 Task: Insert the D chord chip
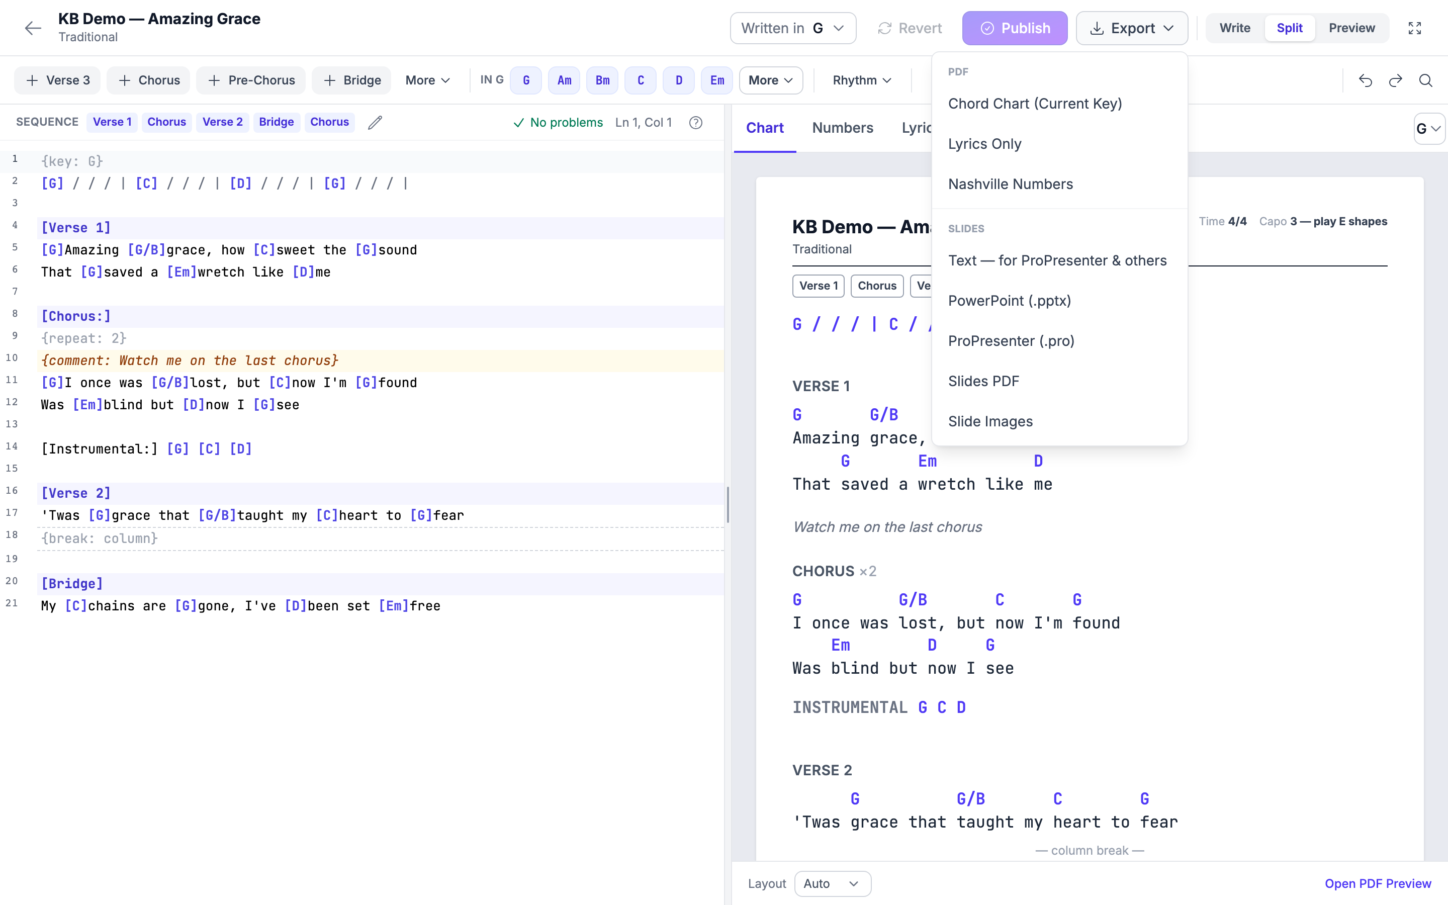[679, 80]
